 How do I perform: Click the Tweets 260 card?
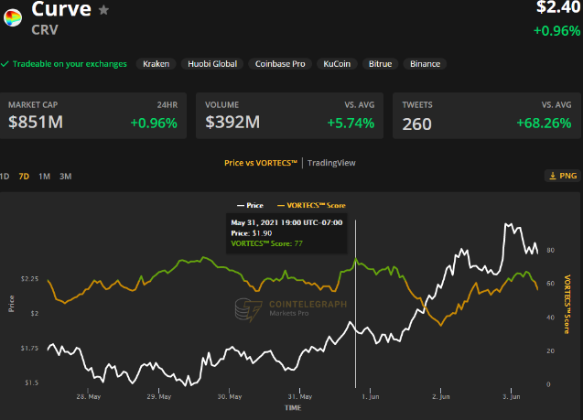click(x=487, y=115)
